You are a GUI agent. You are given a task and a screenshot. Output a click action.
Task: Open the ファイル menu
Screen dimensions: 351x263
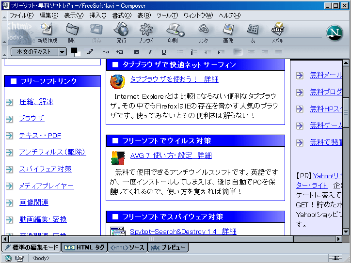pyautogui.click(x=21, y=15)
